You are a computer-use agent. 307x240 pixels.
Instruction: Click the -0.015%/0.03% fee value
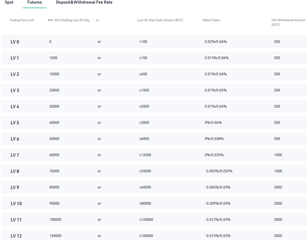[218, 236]
